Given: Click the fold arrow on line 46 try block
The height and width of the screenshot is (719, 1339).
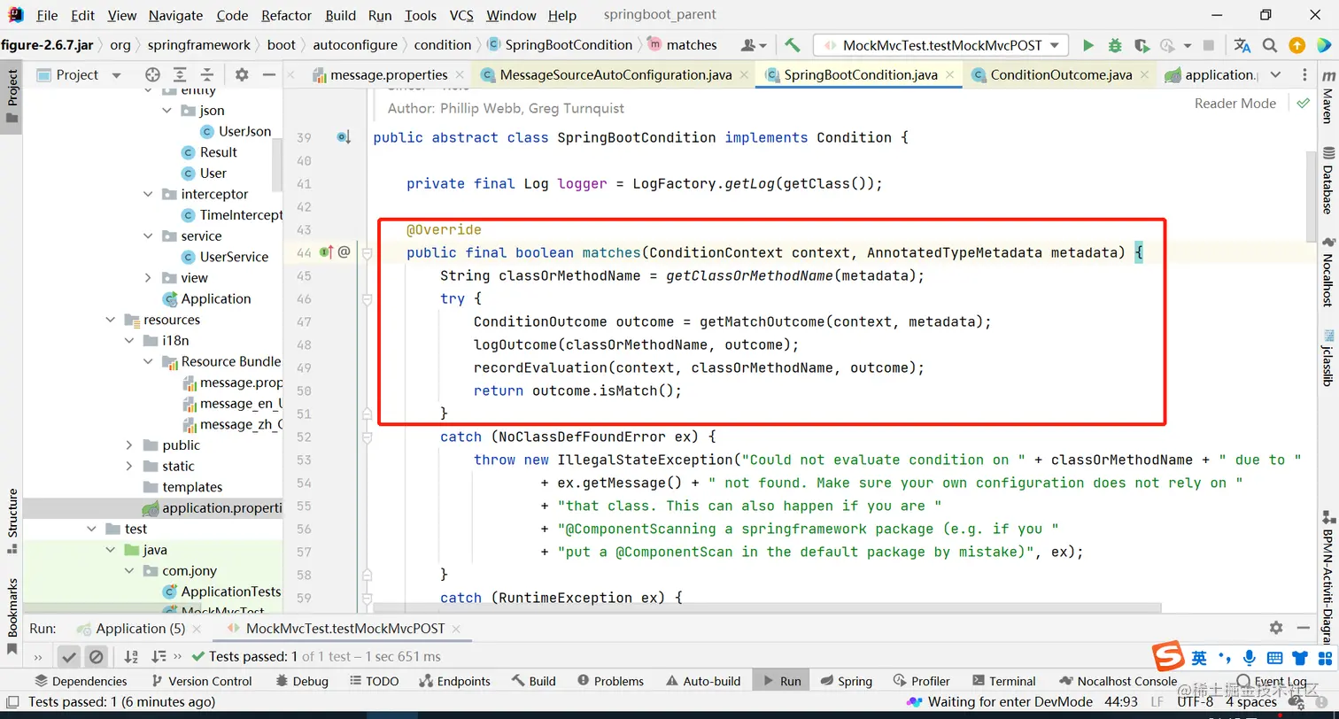Looking at the screenshot, I should tap(368, 299).
